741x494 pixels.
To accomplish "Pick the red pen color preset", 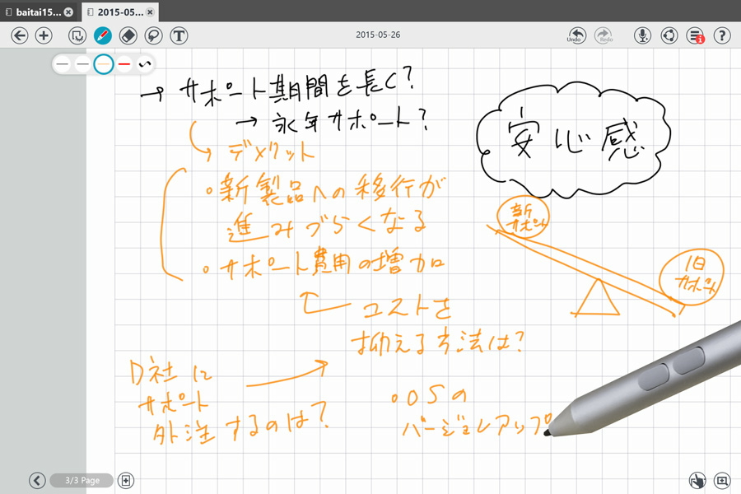I will click(124, 64).
